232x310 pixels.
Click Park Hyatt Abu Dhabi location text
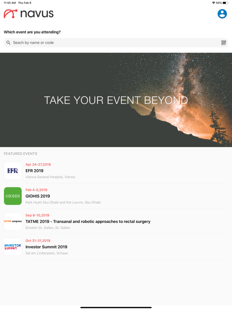pyautogui.click(x=63, y=202)
